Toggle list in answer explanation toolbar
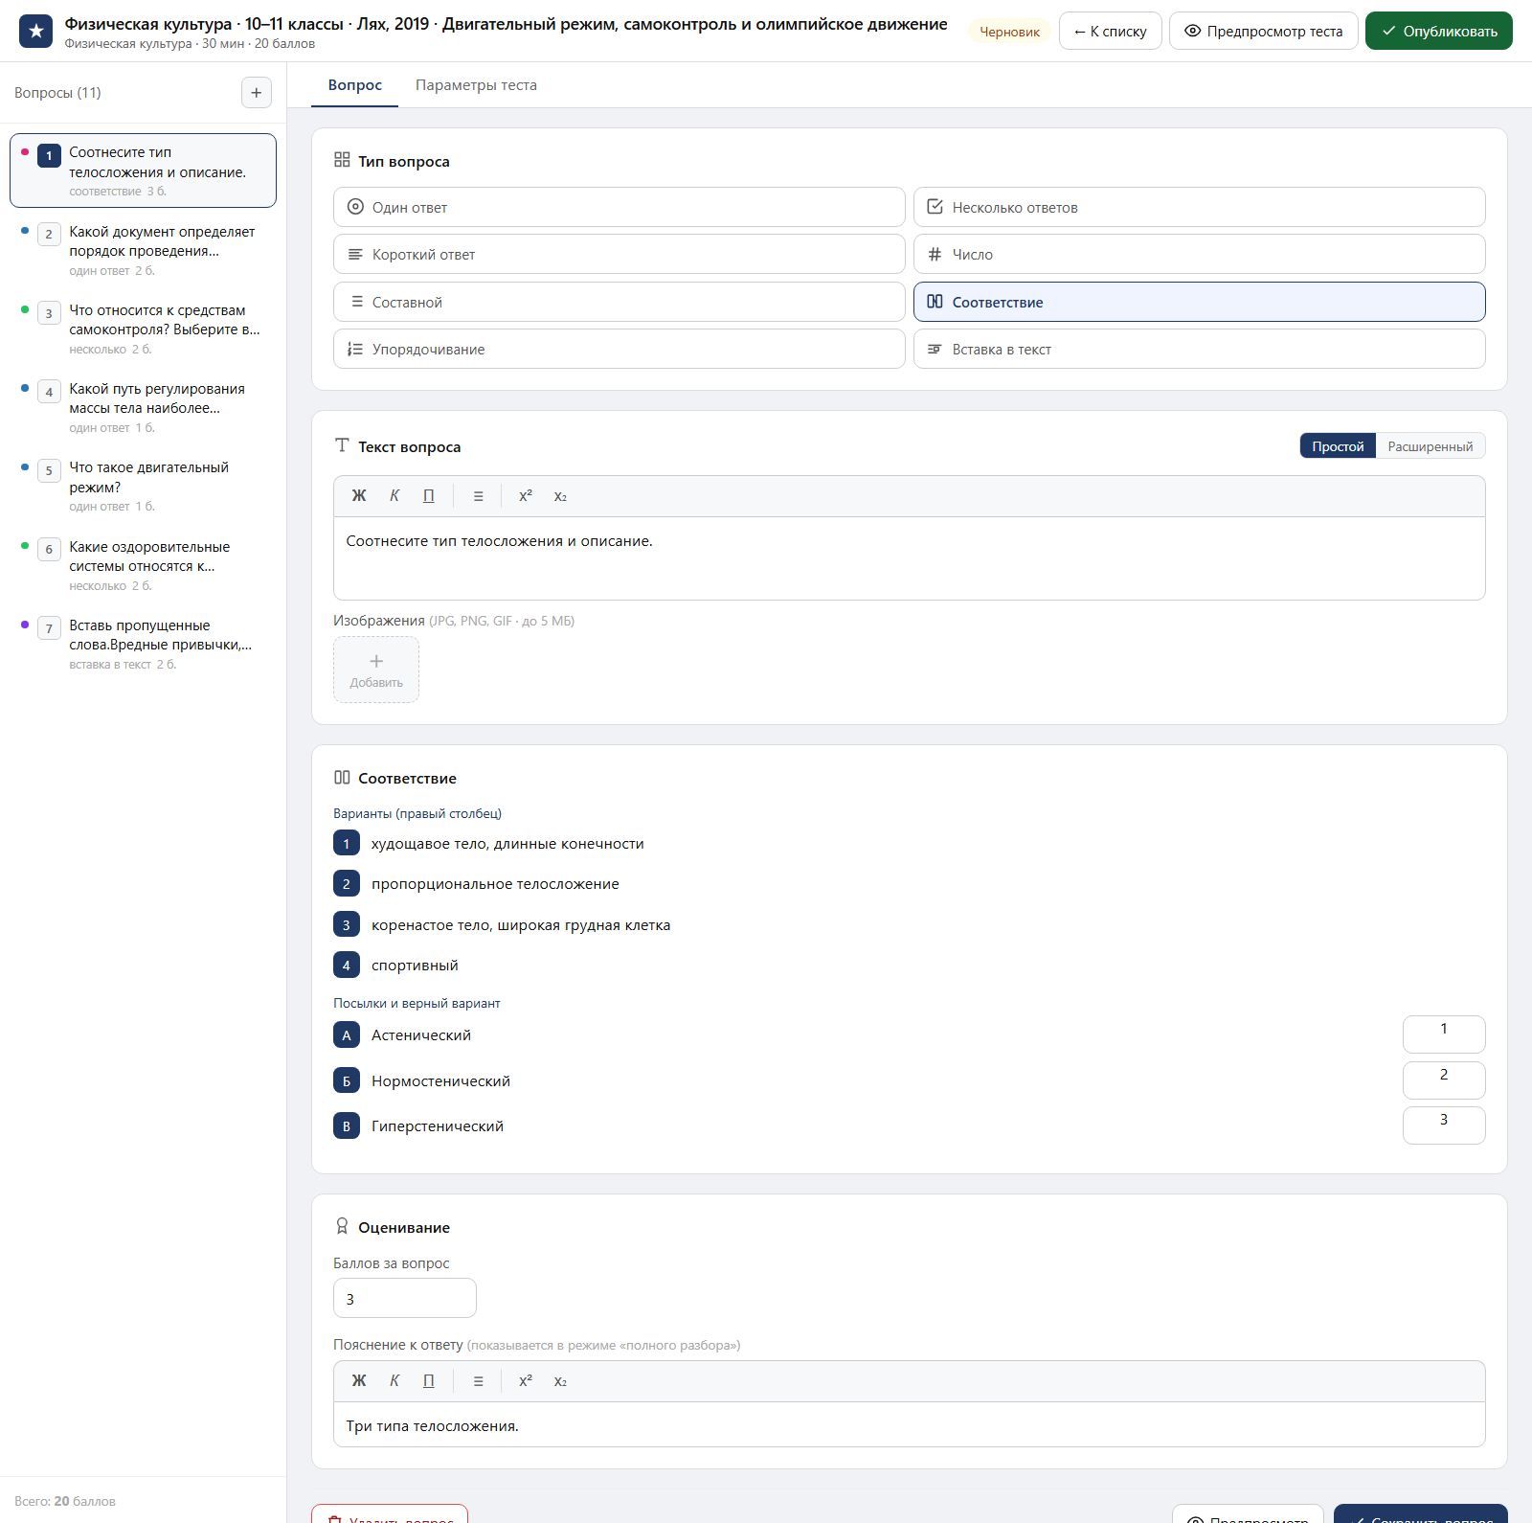This screenshot has width=1532, height=1523. 479,1381
